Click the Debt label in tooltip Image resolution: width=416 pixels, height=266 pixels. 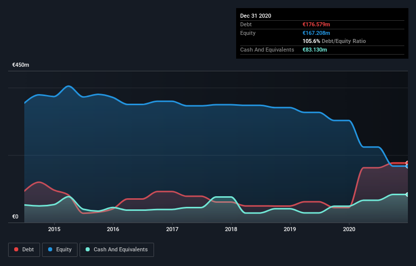(246, 24)
